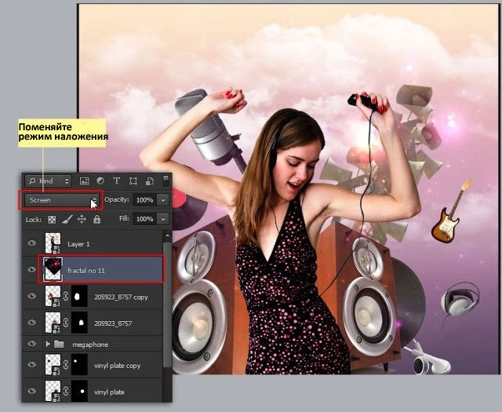This screenshot has height=412, width=502.
Task: Hide vinyl plate copy layer eye icon
Action: click(x=31, y=365)
